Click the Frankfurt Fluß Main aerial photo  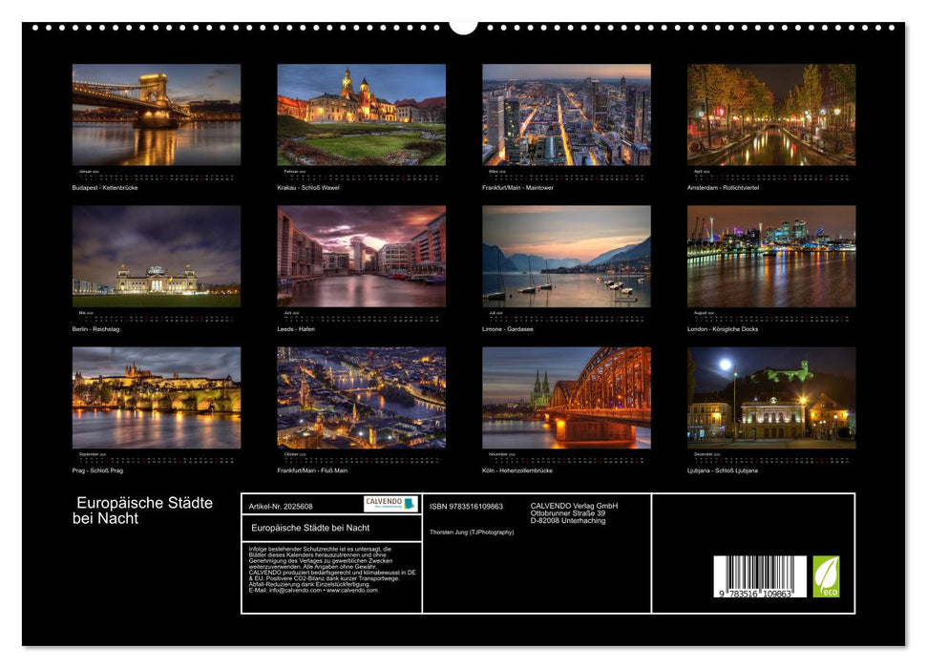pos(361,397)
